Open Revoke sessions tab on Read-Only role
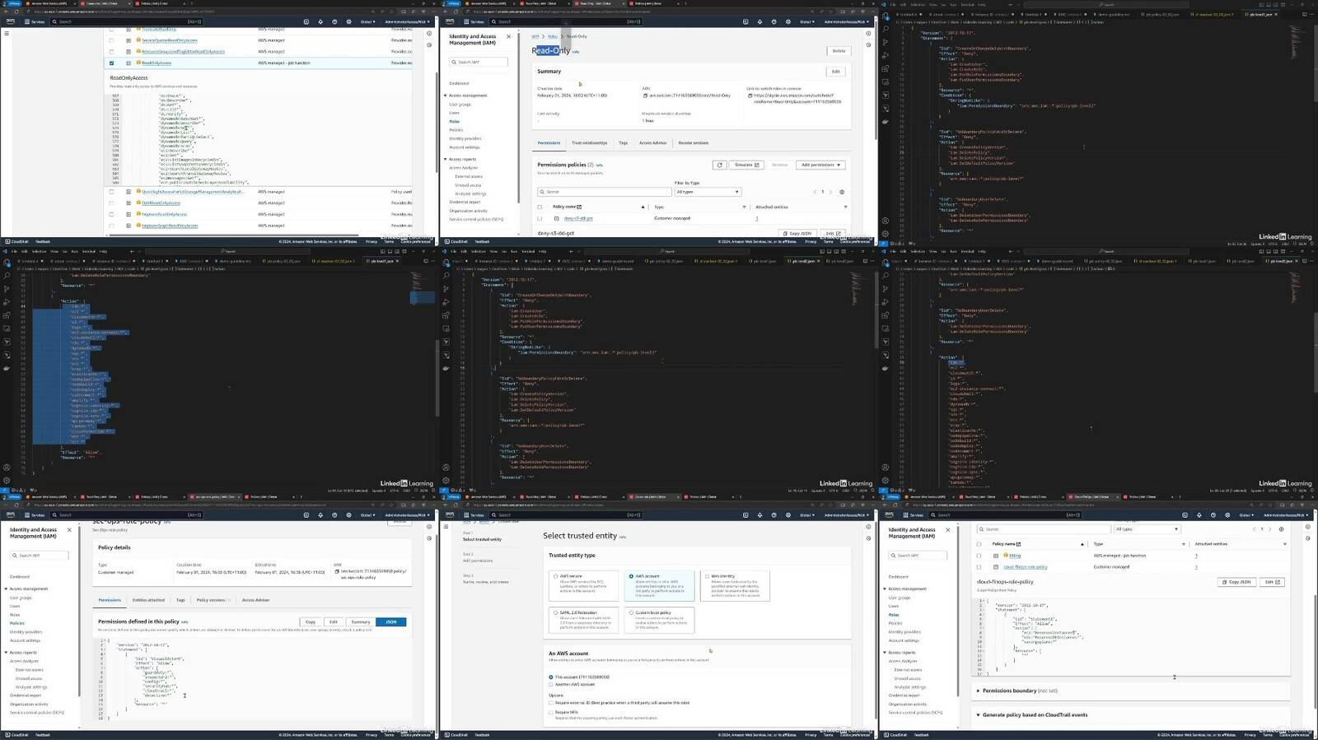 tap(693, 143)
